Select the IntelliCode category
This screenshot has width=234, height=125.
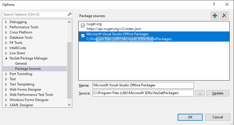pos(18,48)
